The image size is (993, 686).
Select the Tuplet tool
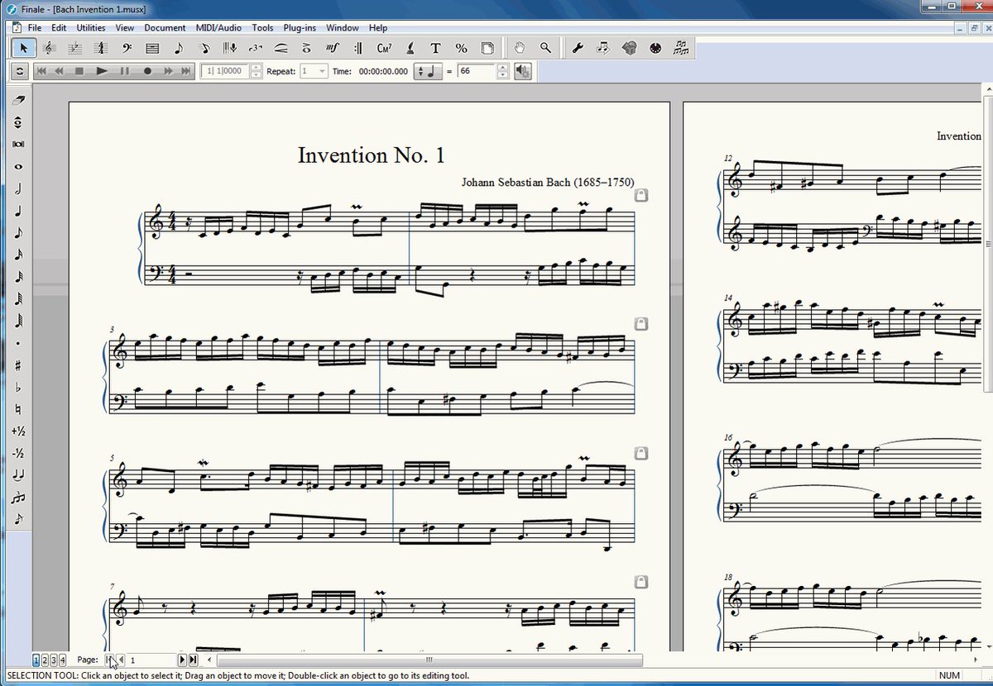click(x=256, y=48)
